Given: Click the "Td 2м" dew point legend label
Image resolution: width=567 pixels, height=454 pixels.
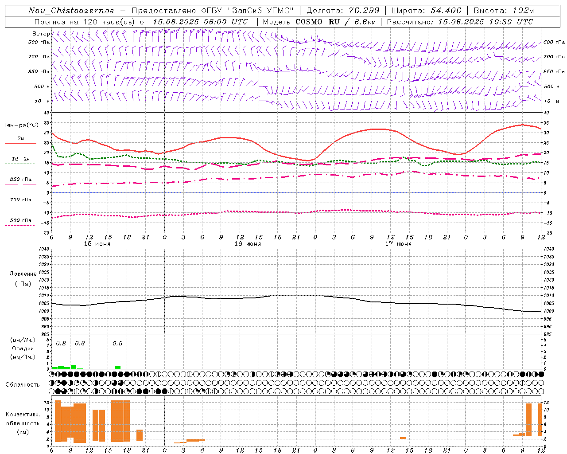Looking at the screenshot, I should pyautogui.click(x=20, y=159).
